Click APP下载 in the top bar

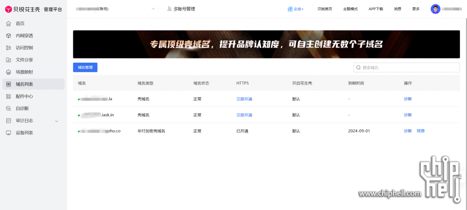[376, 9]
